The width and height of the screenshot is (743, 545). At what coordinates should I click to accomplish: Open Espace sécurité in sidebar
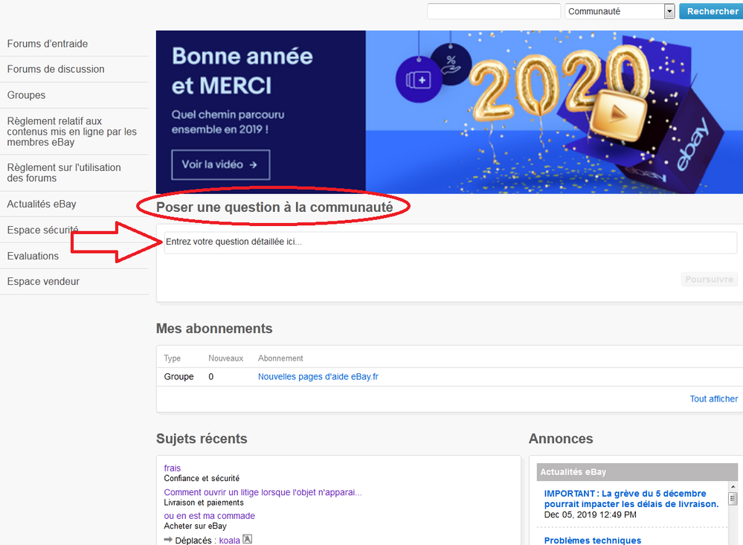[x=42, y=230]
